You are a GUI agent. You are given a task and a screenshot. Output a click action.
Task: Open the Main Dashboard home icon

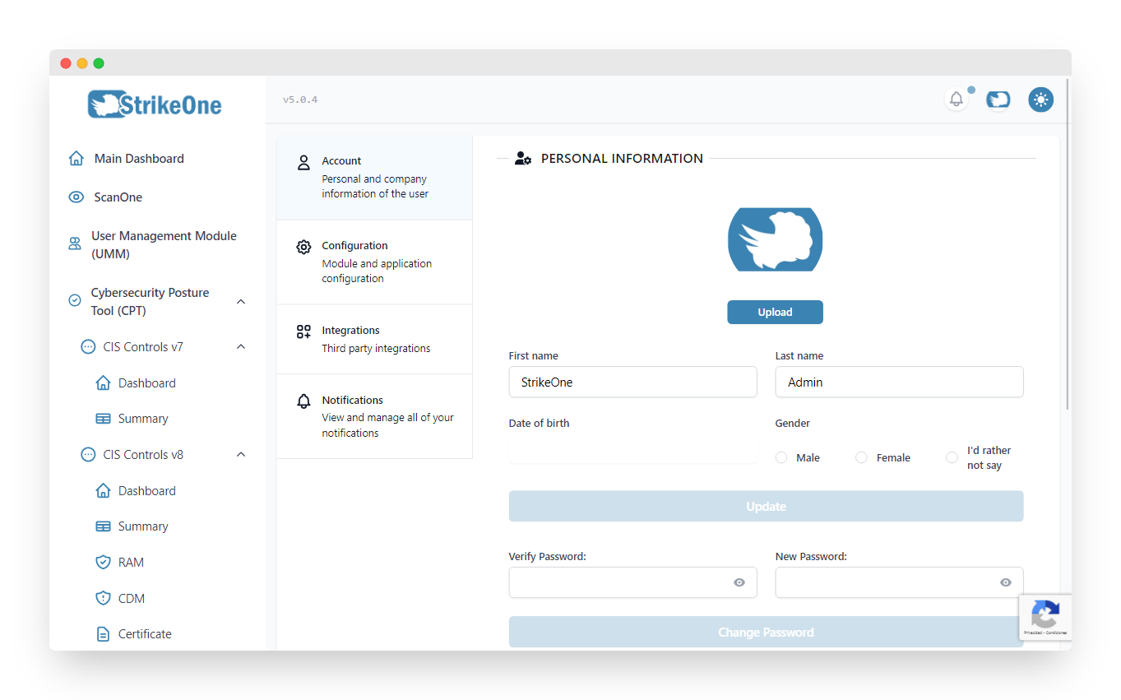click(x=75, y=158)
